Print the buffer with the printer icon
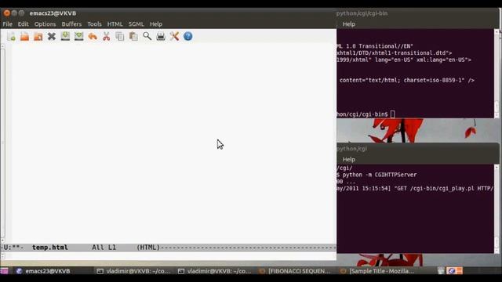 161,37
